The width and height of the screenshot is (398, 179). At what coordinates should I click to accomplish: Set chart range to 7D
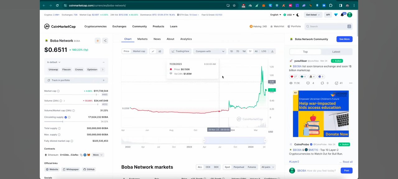click(238, 51)
